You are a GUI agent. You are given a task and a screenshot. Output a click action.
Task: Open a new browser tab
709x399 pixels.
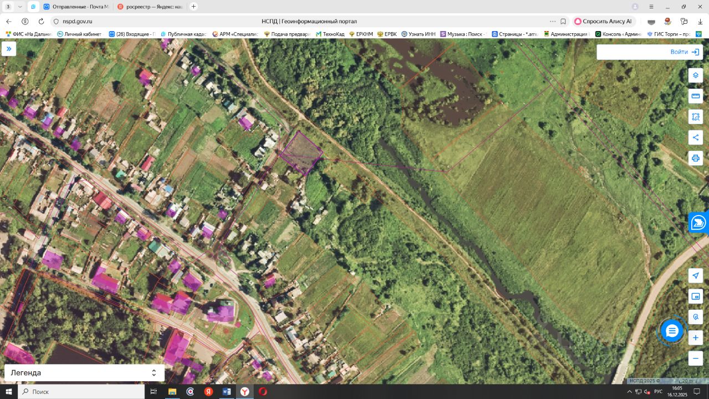point(193,7)
